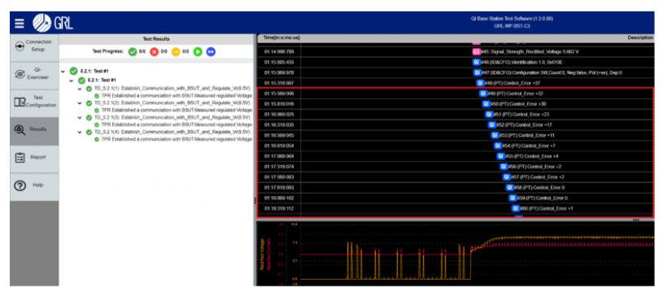This screenshot has width=663, height=301.
Task: Toggle the red failed-tests filter icon
Action: pos(155,51)
